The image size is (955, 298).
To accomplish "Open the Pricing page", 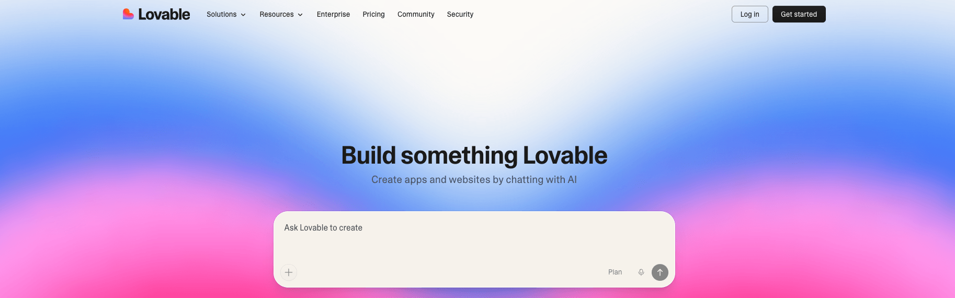I will [x=373, y=15].
